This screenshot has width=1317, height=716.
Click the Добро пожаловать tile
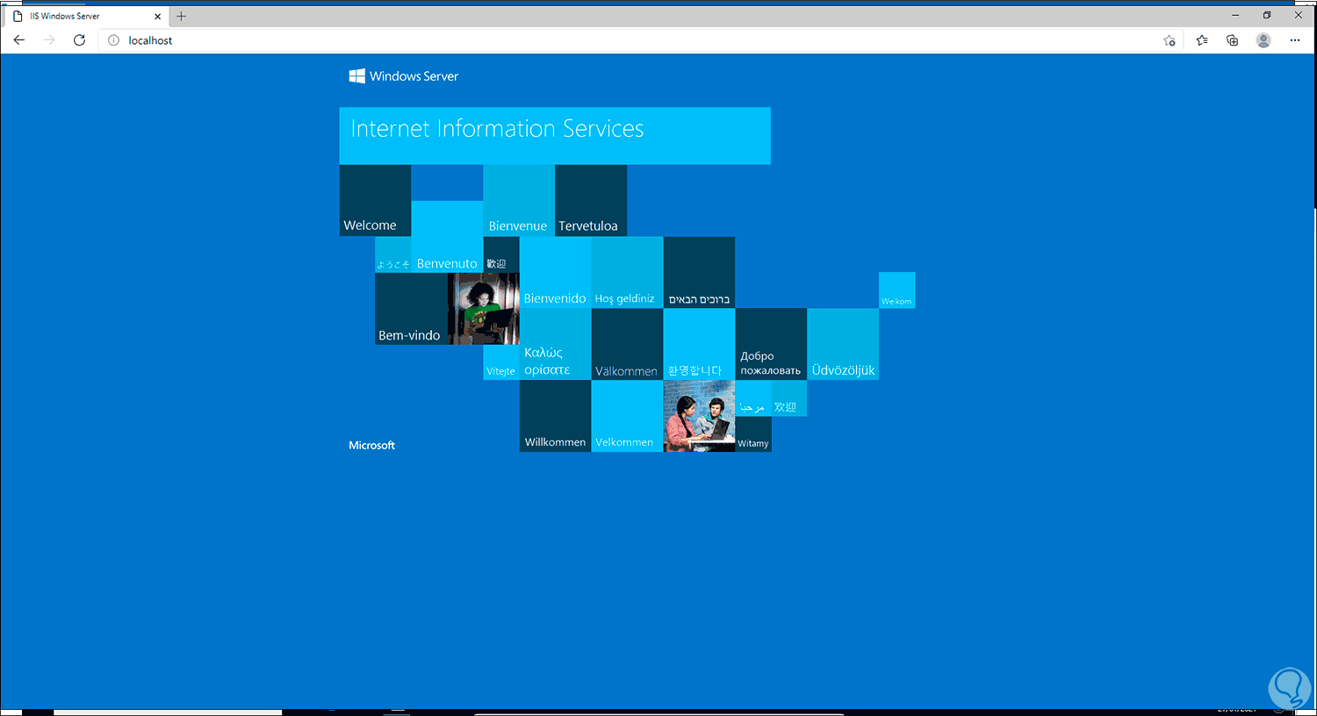coord(771,345)
